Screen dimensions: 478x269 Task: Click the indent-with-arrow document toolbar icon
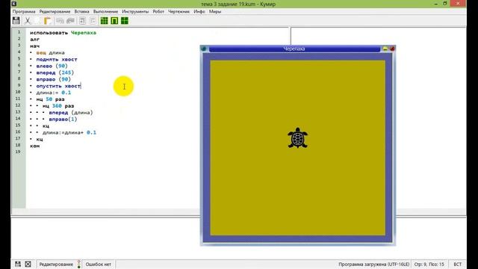click(x=82, y=20)
